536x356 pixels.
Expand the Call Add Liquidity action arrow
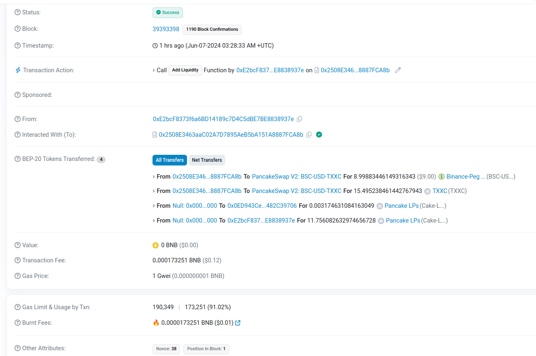154,70
